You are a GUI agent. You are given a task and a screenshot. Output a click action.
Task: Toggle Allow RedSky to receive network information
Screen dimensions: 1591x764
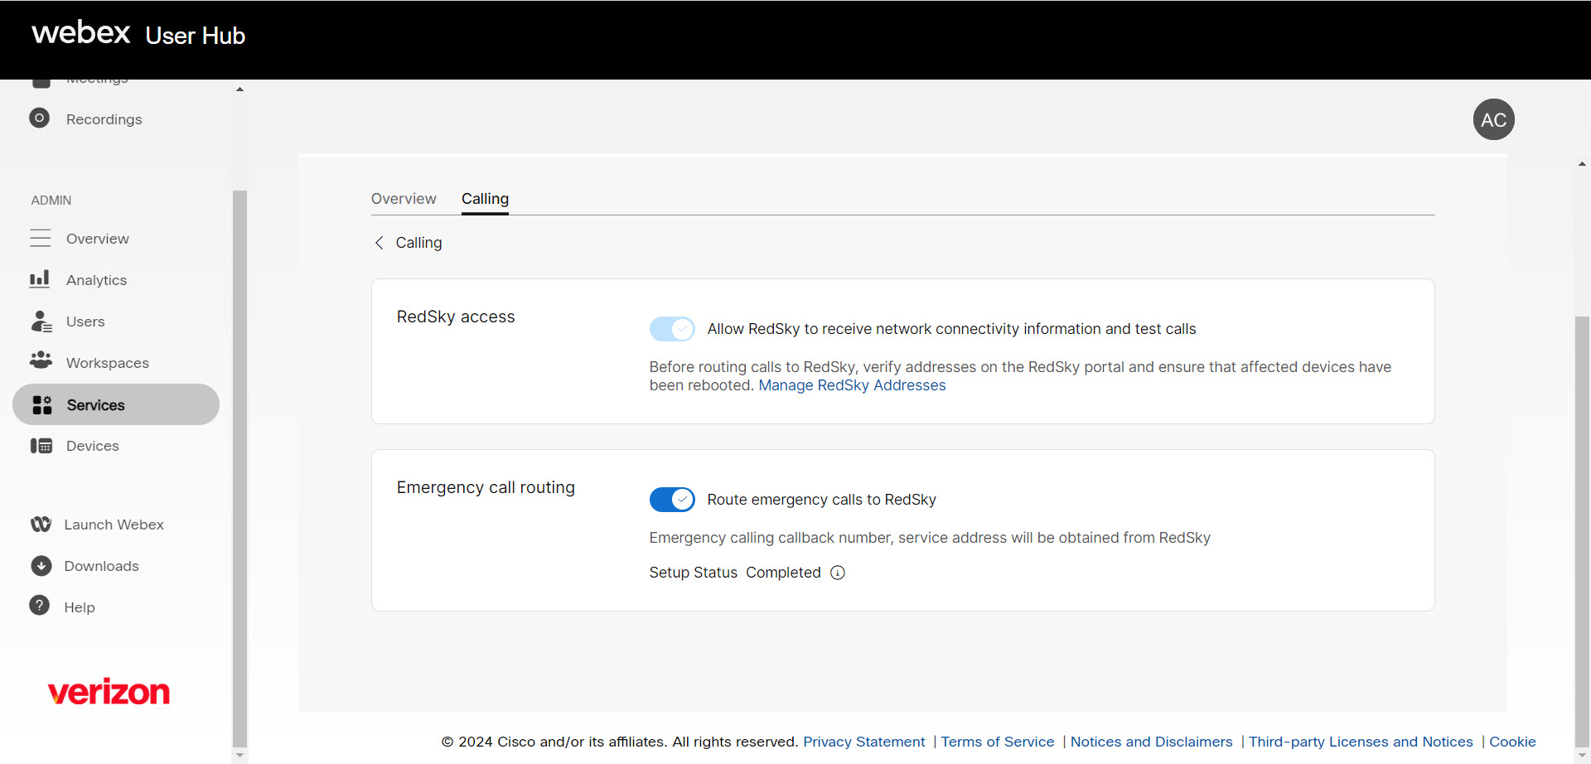pyautogui.click(x=672, y=329)
